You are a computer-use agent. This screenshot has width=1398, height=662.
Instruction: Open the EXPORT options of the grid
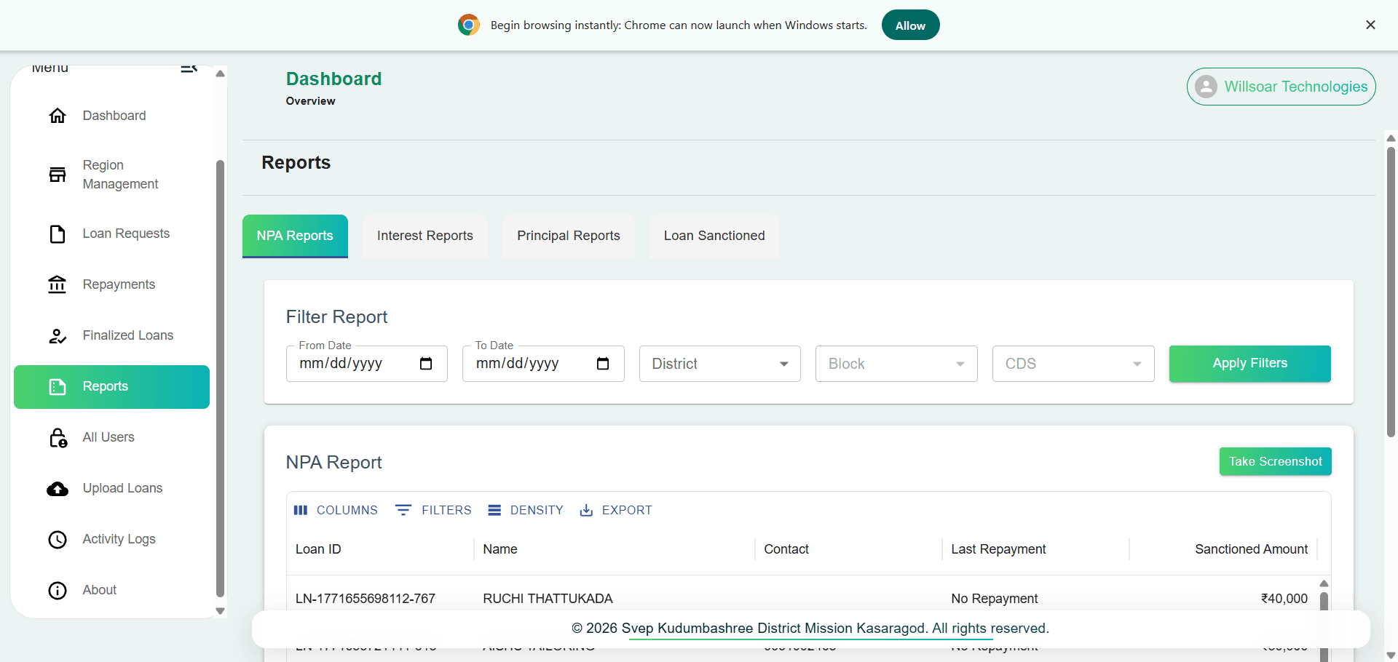click(x=616, y=510)
